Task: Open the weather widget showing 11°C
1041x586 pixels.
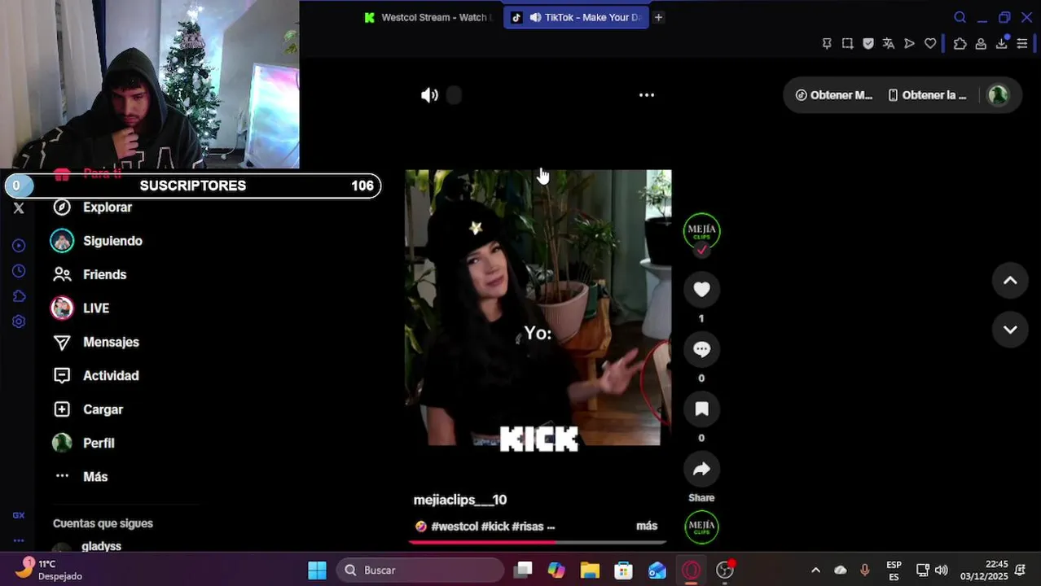Action: (x=49, y=570)
